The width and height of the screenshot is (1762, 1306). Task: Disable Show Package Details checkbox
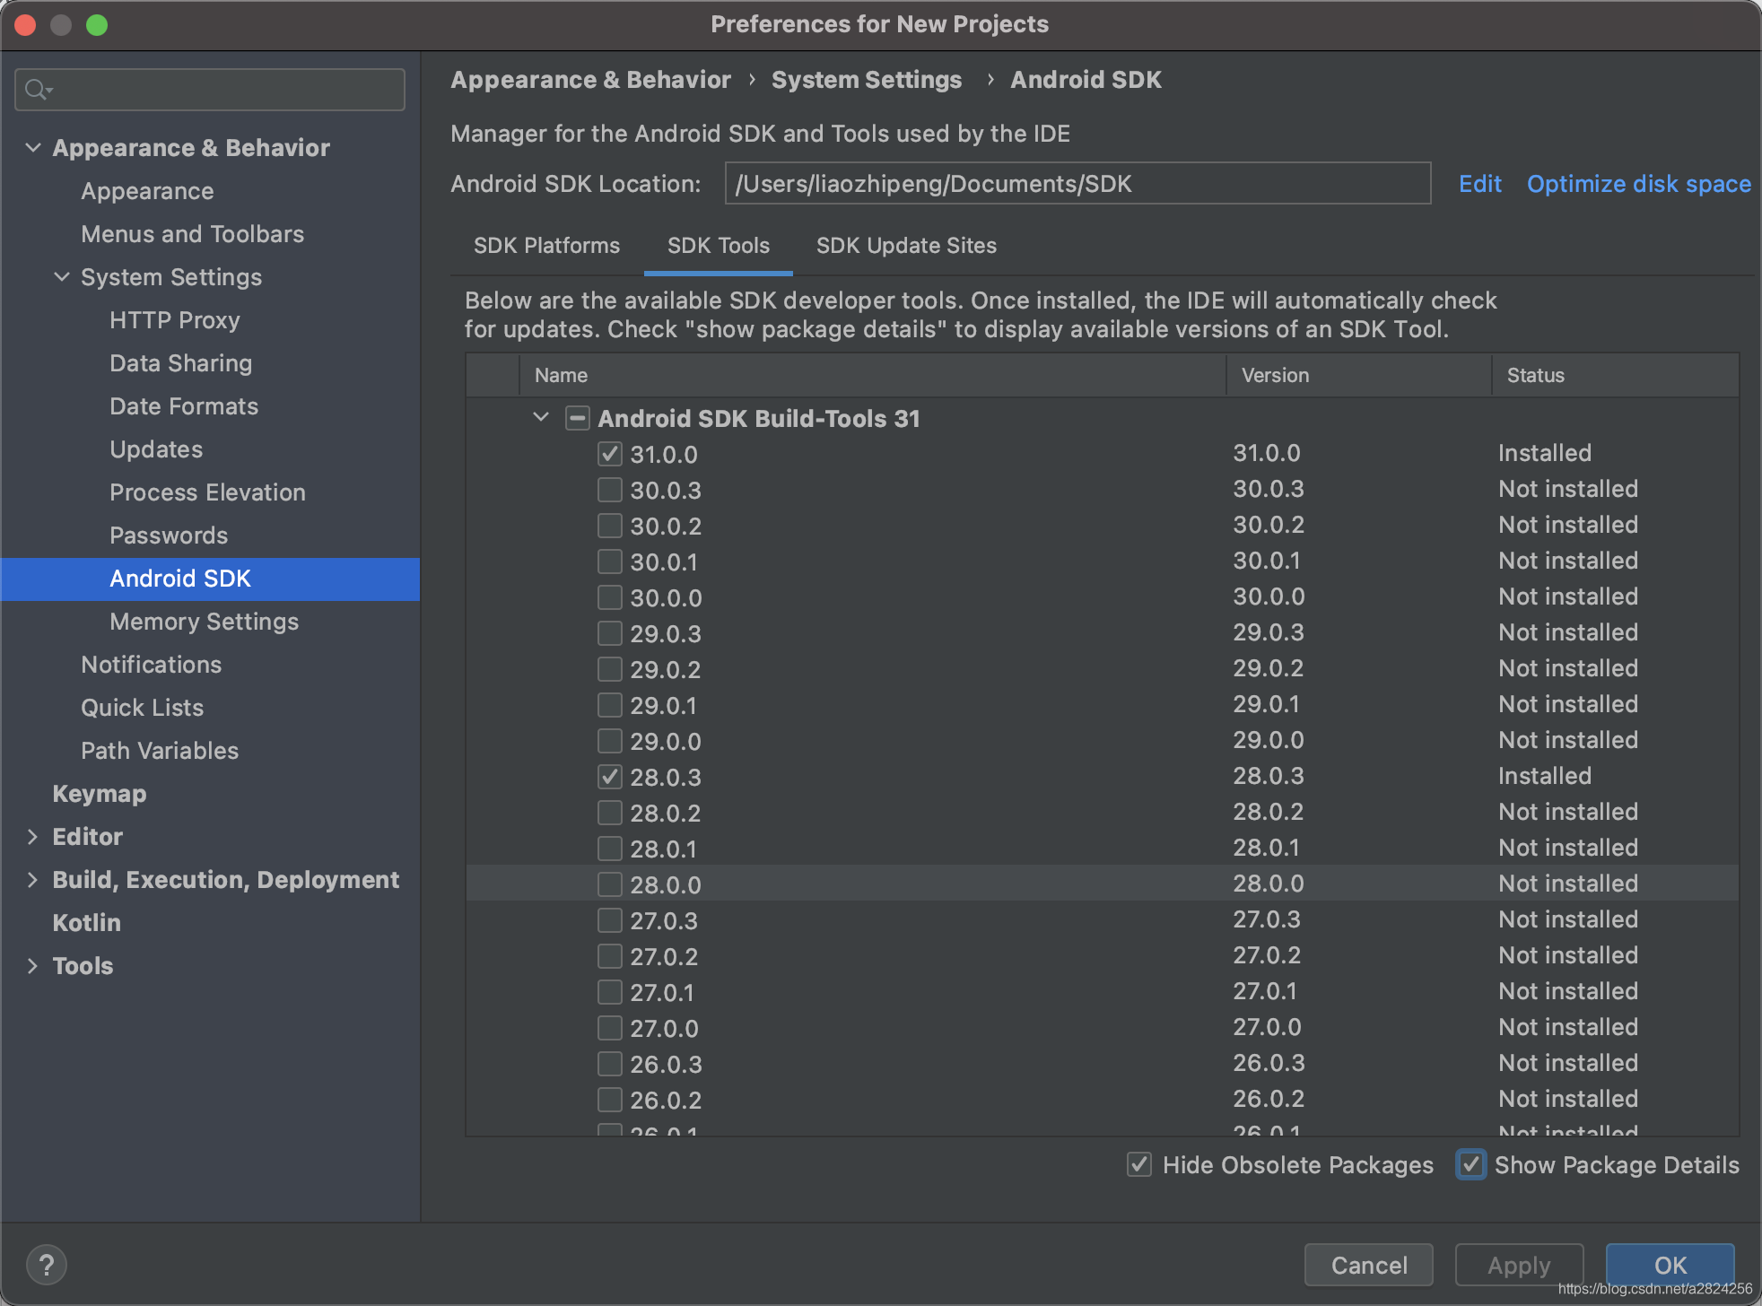click(x=1470, y=1164)
